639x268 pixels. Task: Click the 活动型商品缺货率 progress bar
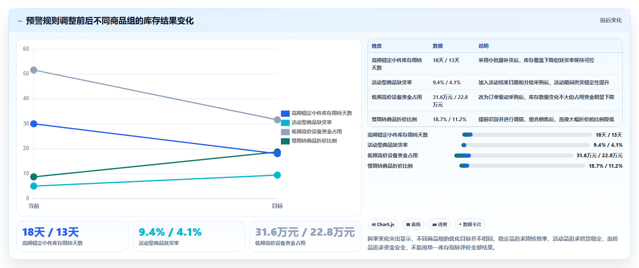(526, 145)
